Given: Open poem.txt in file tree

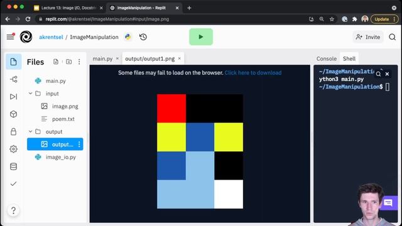Looking at the screenshot, I should [63, 119].
